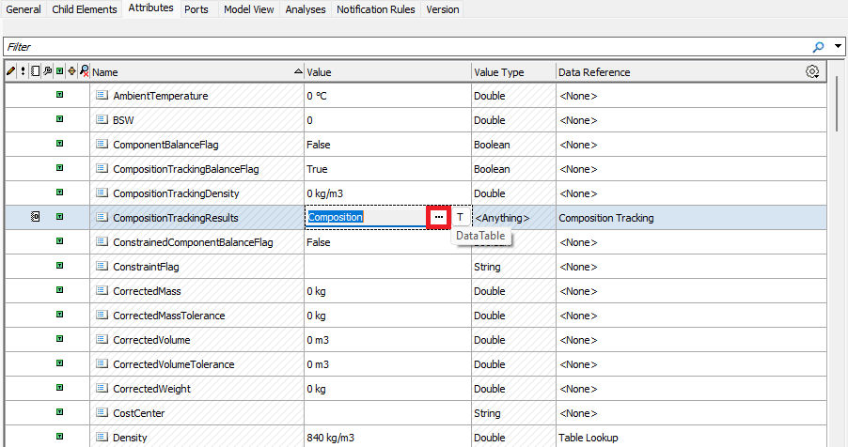Click the attribute icon beside CostCenter
This screenshot has height=447, width=848.
(x=102, y=412)
